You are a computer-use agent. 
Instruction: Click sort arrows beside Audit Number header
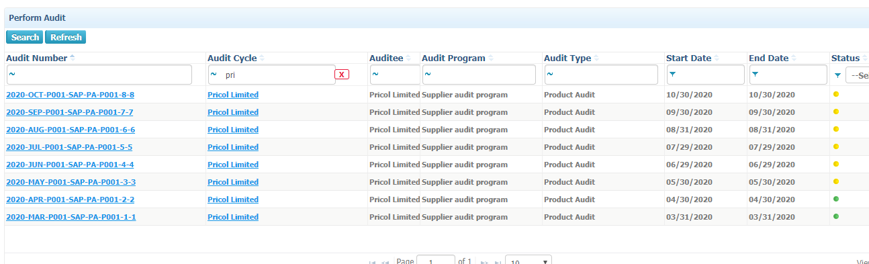tap(73, 58)
